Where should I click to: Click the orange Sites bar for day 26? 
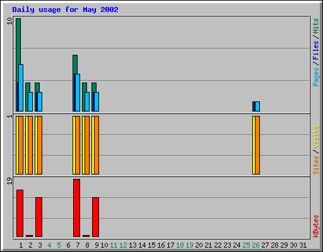click(257, 145)
